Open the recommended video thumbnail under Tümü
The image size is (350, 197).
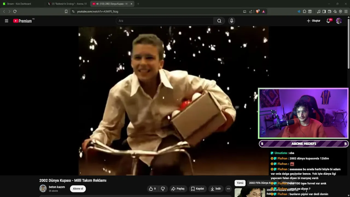point(250,193)
